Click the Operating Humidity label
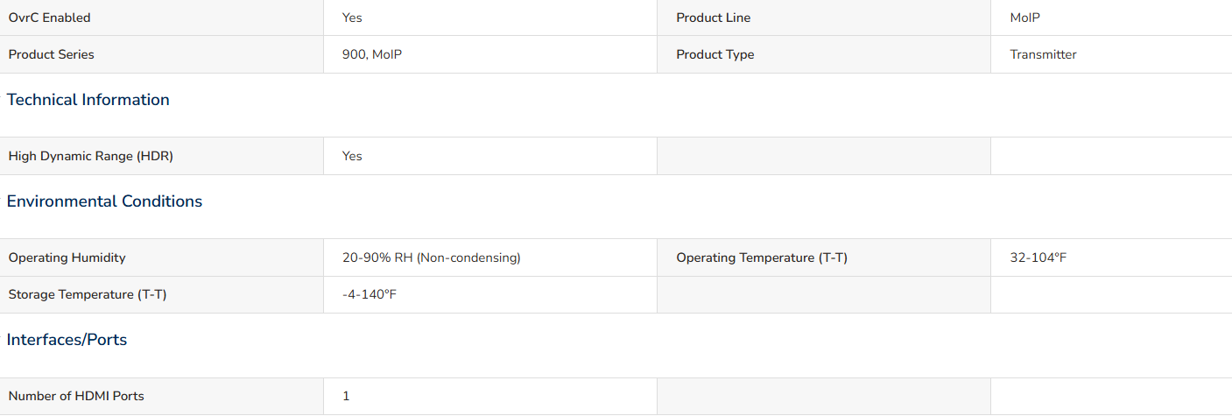The image size is (1232, 416). pos(67,257)
